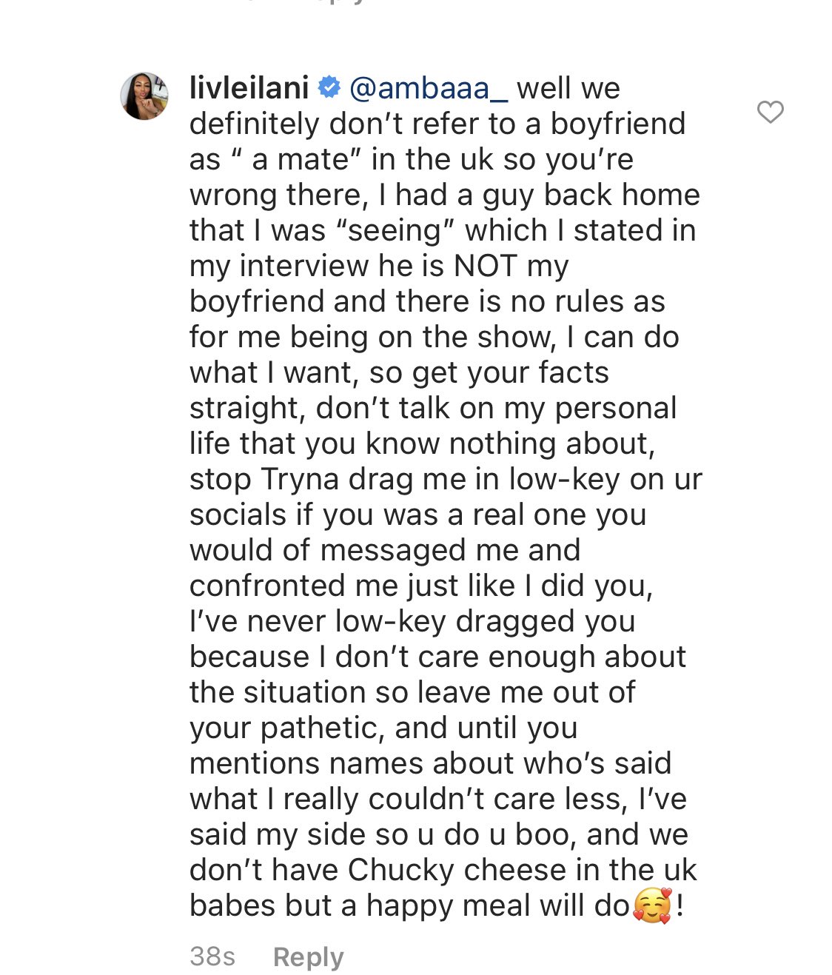The height and width of the screenshot is (975, 832).
Task: Open livleilani's profile picture
Action: click(x=144, y=96)
